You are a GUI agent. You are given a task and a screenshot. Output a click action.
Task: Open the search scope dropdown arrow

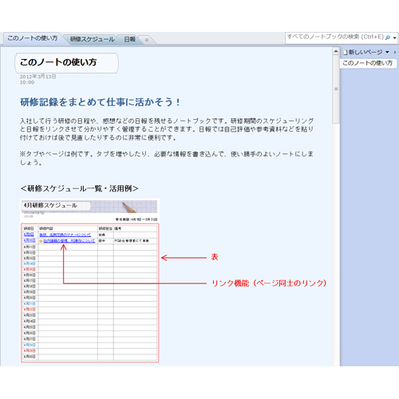[x=394, y=38]
